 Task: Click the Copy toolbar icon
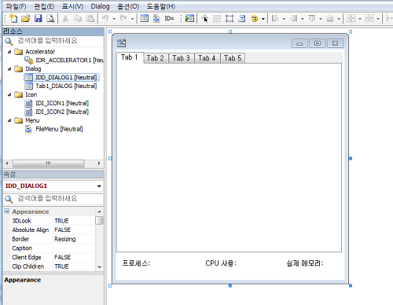pyautogui.click(x=78, y=18)
